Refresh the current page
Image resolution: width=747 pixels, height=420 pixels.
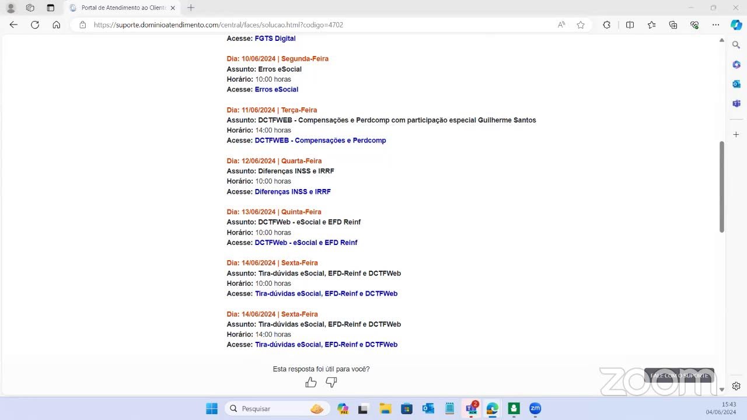[x=35, y=25]
